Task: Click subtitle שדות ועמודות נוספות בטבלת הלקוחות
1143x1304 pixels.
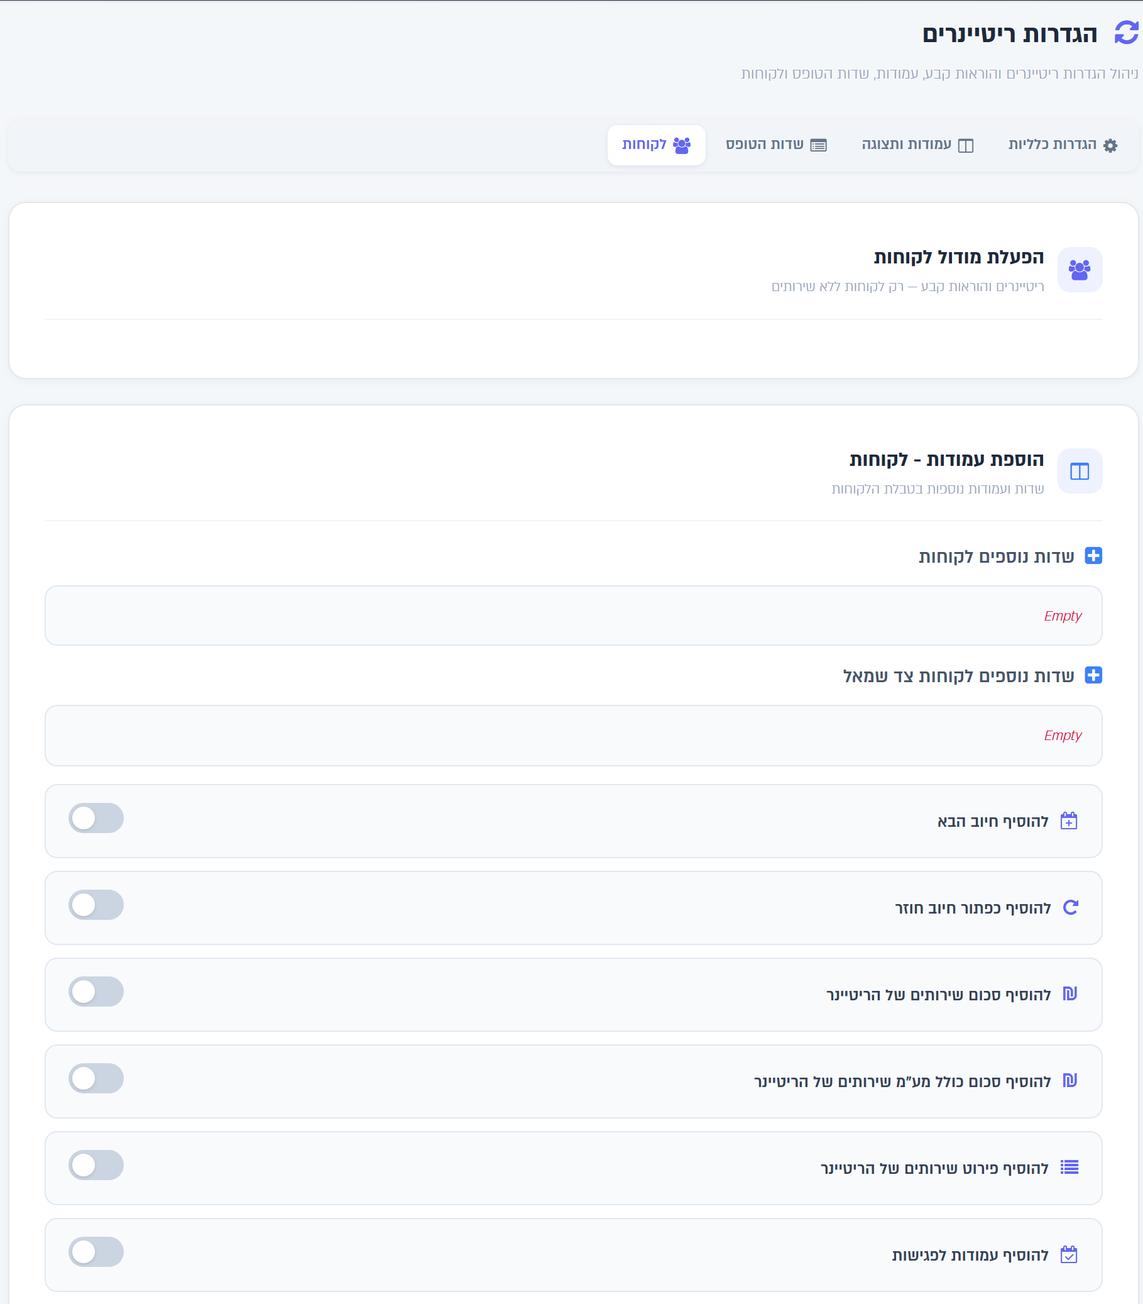Action: (938, 489)
